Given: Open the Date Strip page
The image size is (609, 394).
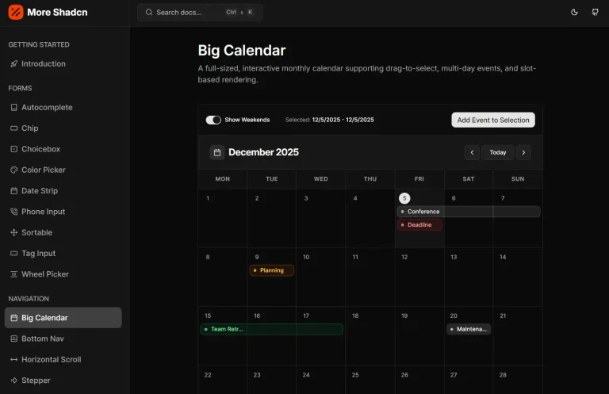Looking at the screenshot, I should tap(63, 190).
